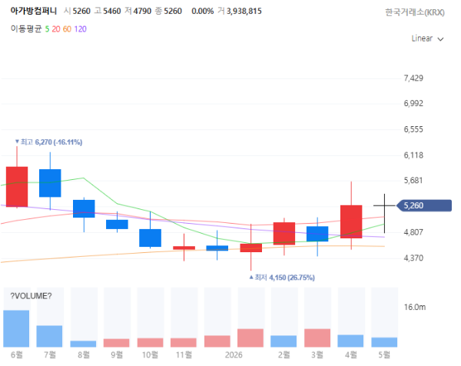This screenshot has width=461, height=366.
Task: Select the 8월 volume bar
Action: tap(83, 344)
